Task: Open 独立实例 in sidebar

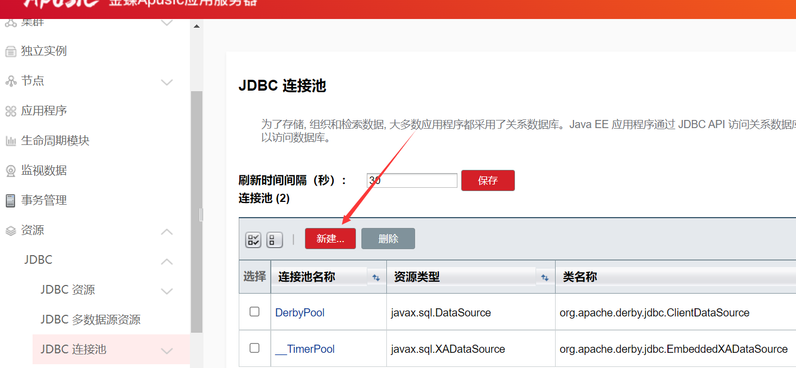Action: 44,51
